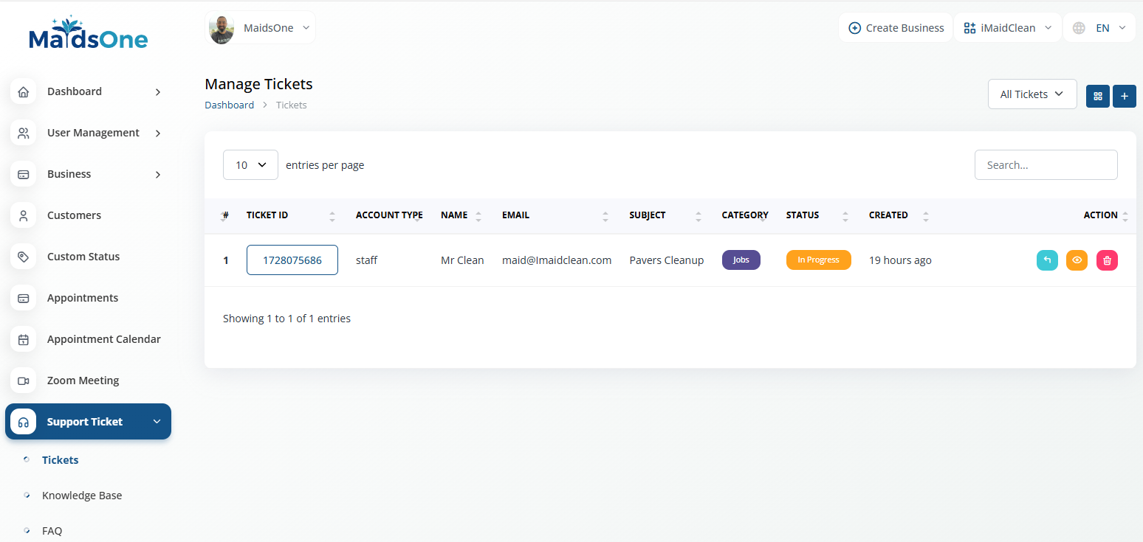This screenshot has height=542, width=1143.
Task: Click the Create Business button
Action: pos(896,28)
